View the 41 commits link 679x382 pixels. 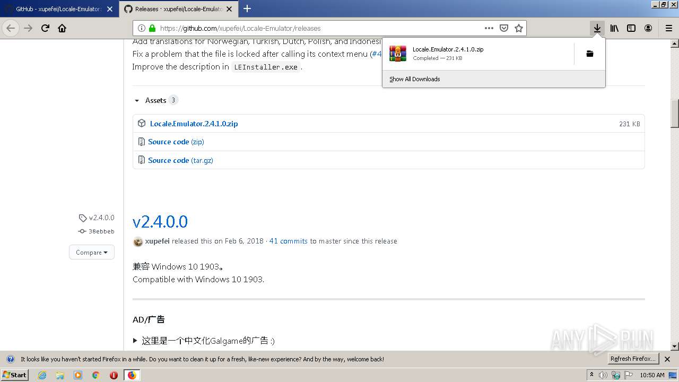288,241
